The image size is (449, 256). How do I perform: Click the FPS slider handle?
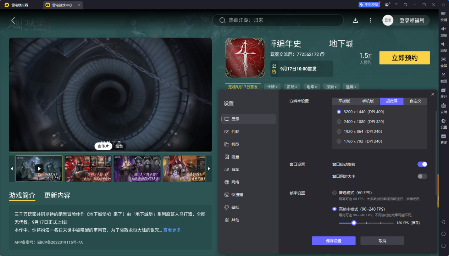(x=354, y=223)
